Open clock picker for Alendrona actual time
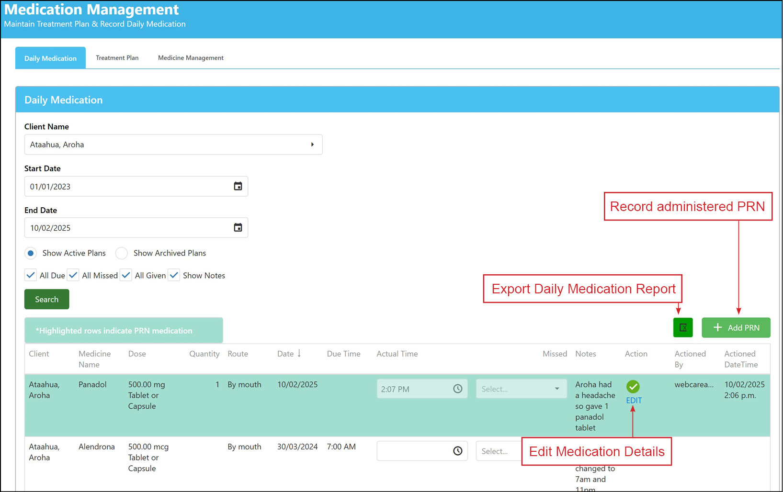The height and width of the screenshot is (492, 783). pyautogui.click(x=458, y=451)
